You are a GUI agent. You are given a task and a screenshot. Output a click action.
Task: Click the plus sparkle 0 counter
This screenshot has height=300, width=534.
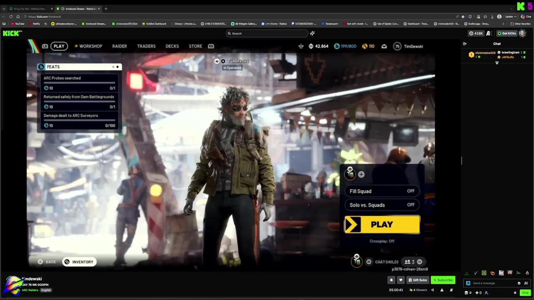479,293
